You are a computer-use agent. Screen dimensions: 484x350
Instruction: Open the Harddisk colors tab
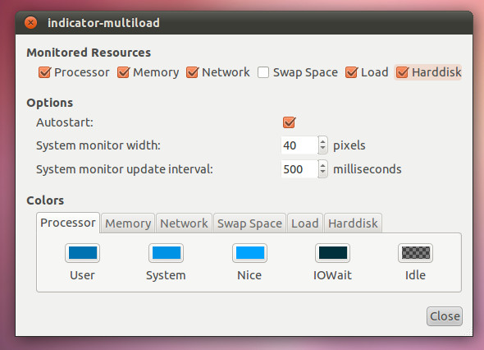click(353, 223)
